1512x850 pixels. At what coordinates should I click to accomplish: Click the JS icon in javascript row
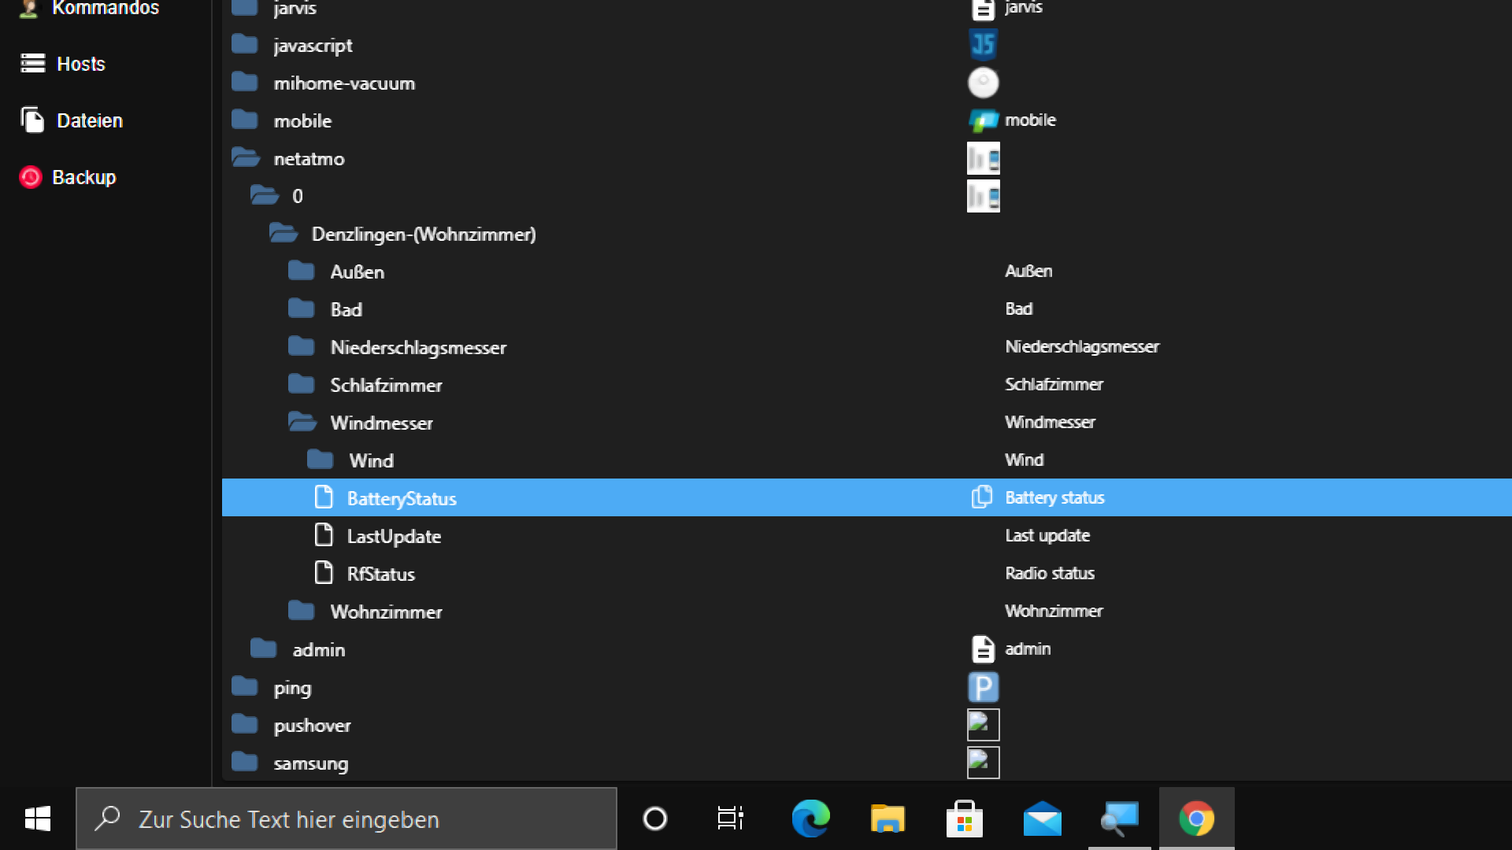[983, 45]
